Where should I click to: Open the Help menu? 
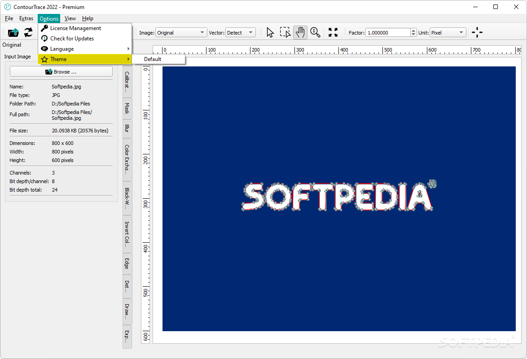pos(88,18)
